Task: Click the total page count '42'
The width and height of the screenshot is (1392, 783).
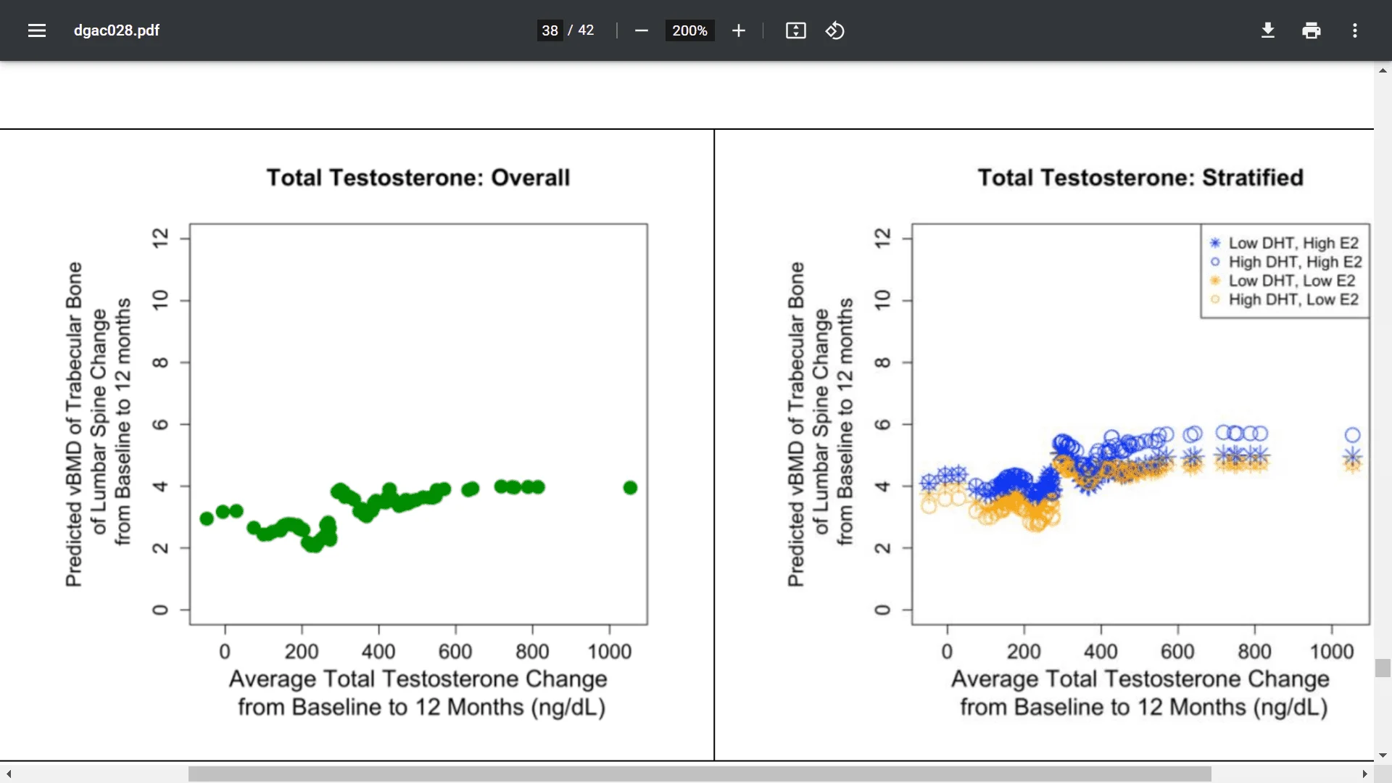Action: [x=586, y=30]
